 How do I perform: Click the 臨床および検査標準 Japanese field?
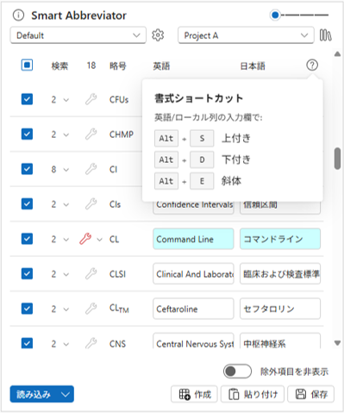pos(280,273)
